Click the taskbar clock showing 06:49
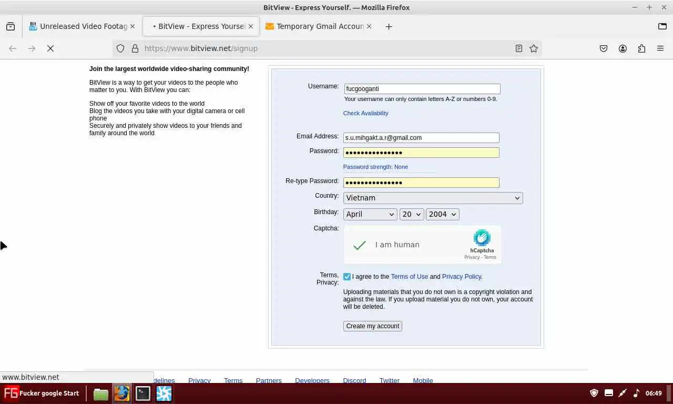This screenshot has width=673, height=404. pyautogui.click(x=654, y=393)
